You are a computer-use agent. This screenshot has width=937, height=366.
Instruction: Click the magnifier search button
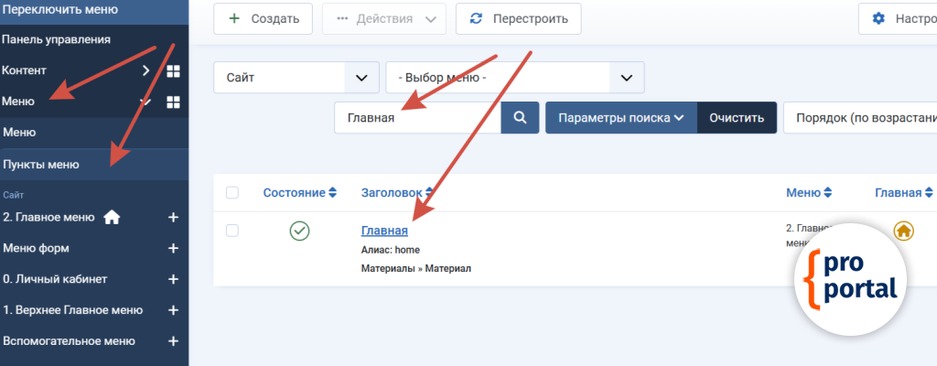click(x=520, y=118)
